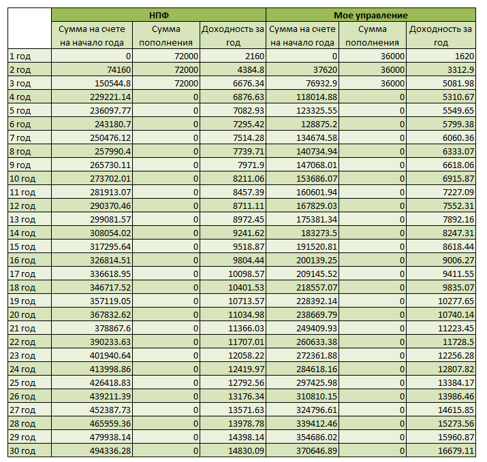This screenshot has width=487, height=462.
Task: Select cell with value 183273.5
Action: 302,233
